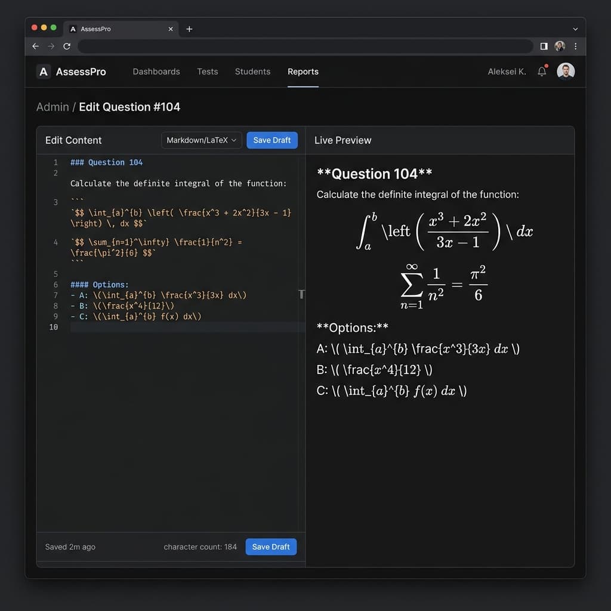Click the 'Edit Question #104' breadcrumb title
This screenshot has width=611, height=611.
click(x=129, y=107)
